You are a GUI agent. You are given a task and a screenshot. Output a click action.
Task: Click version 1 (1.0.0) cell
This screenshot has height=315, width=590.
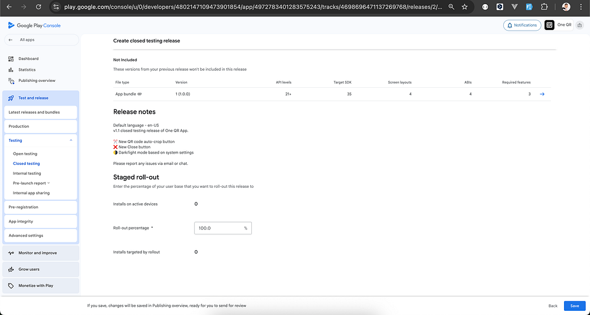(182, 94)
